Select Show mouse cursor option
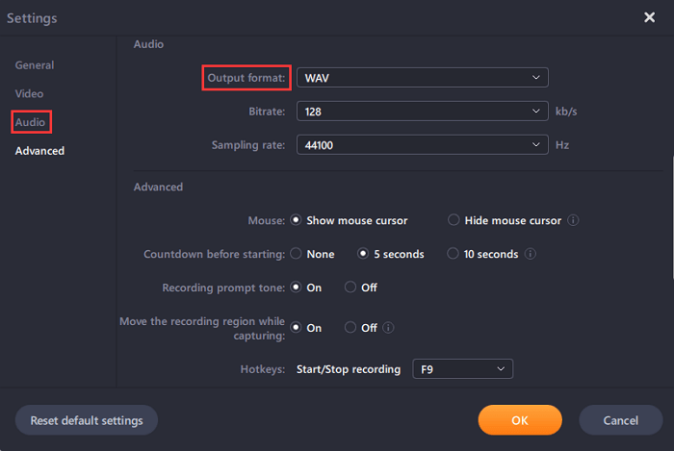 pyautogui.click(x=296, y=220)
